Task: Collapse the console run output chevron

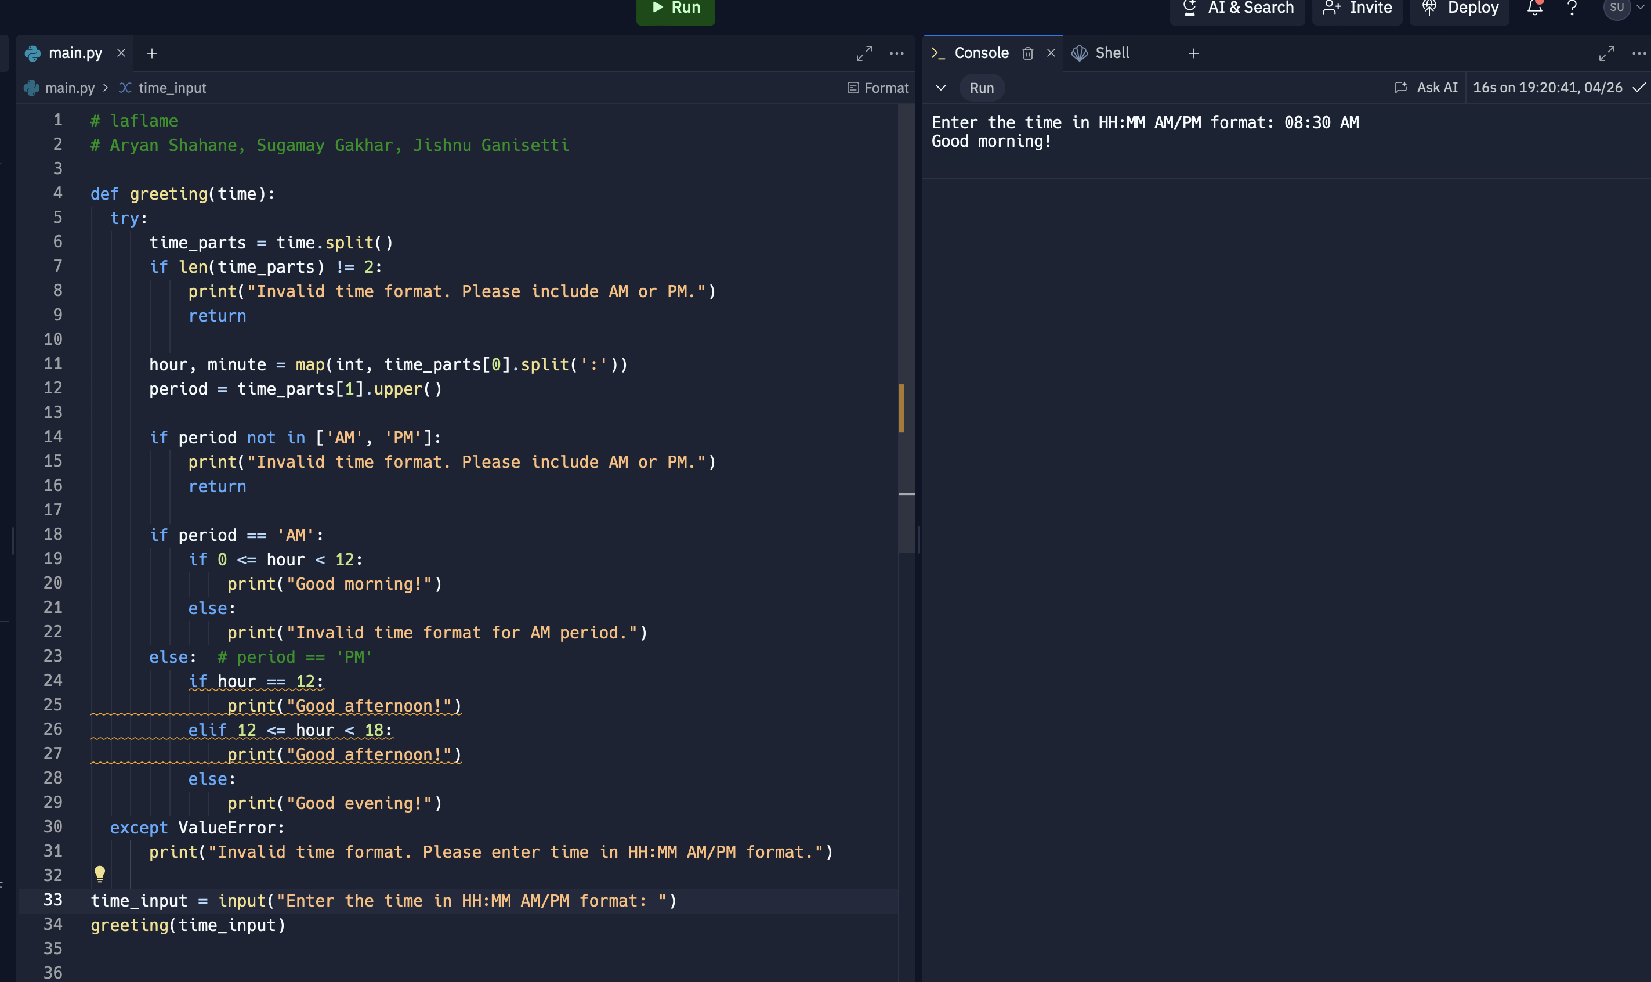Action: 940,88
